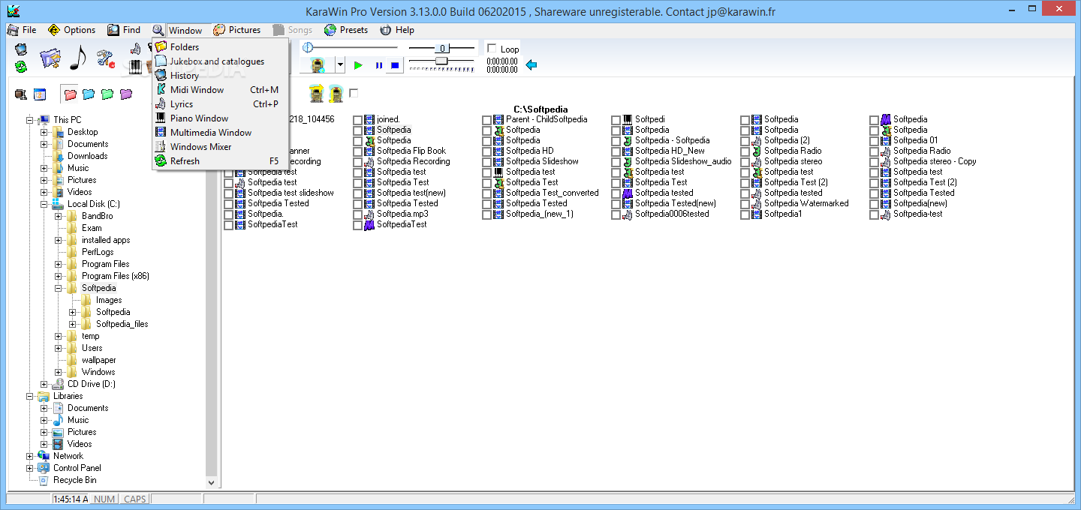Choose Midi Window from Window menu

[x=221, y=90]
